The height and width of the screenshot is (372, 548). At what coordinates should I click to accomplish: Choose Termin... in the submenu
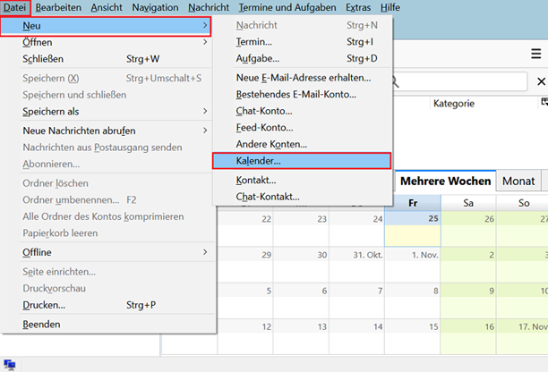point(254,42)
